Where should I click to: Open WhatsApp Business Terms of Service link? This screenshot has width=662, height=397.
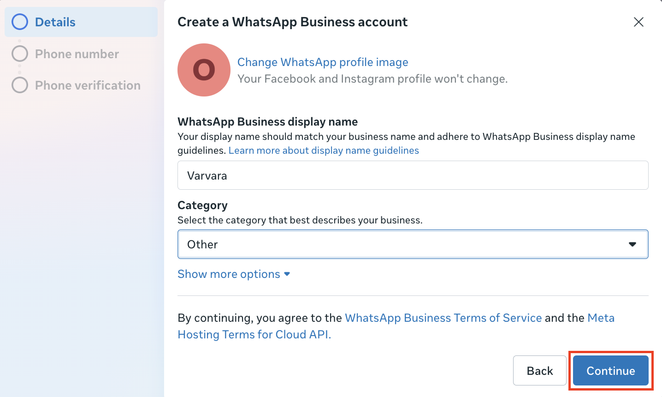tap(443, 318)
